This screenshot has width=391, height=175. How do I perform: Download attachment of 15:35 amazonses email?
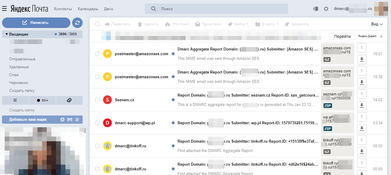(362, 82)
